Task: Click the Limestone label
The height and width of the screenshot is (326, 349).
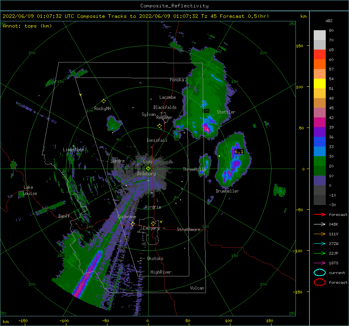Action: [73, 150]
